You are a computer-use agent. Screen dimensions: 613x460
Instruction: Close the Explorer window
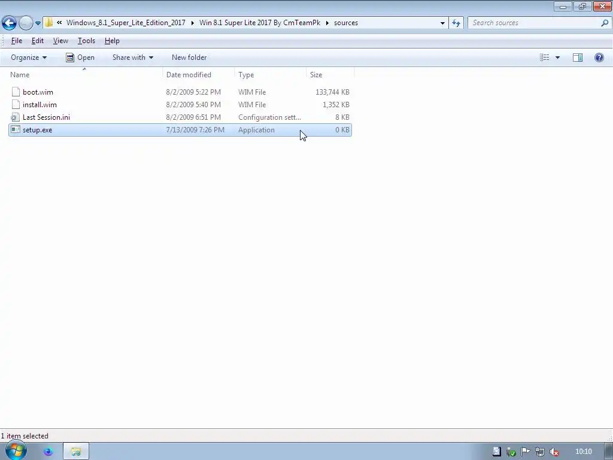tap(602, 6)
